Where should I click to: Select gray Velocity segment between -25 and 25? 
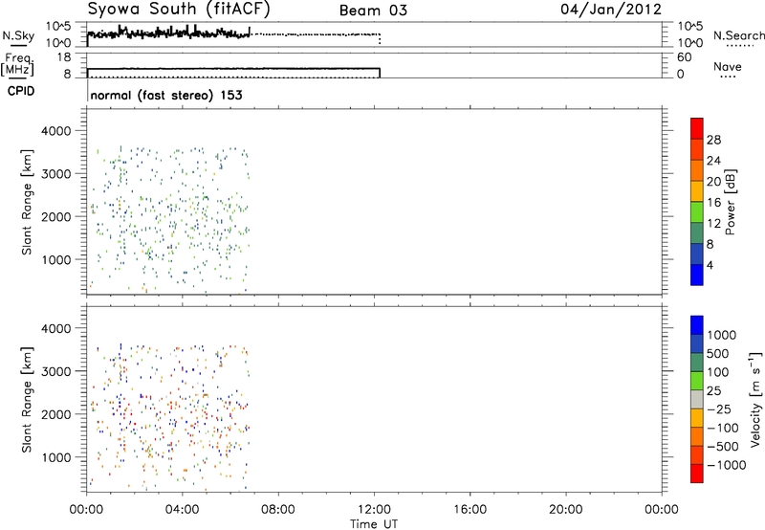(697, 400)
